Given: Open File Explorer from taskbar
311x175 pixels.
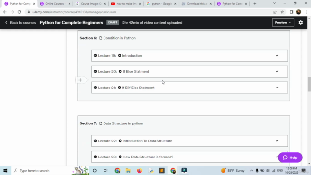Looking at the screenshot, I should (128, 171).
